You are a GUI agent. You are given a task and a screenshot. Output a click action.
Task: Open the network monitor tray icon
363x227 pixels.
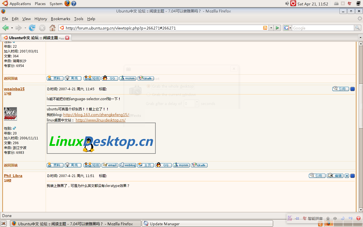point(358,3)
